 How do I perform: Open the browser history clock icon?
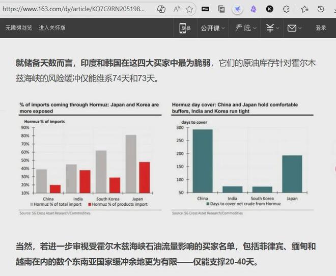321,9
